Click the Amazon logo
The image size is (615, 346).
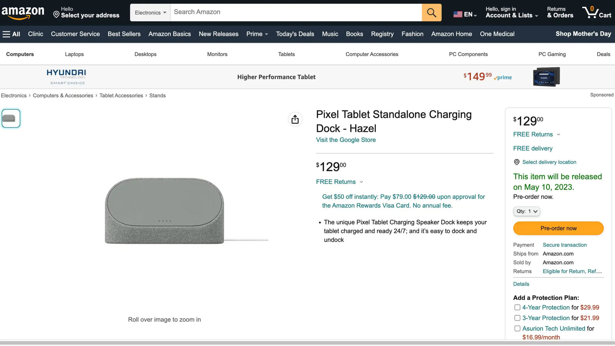tap(23, 12)
